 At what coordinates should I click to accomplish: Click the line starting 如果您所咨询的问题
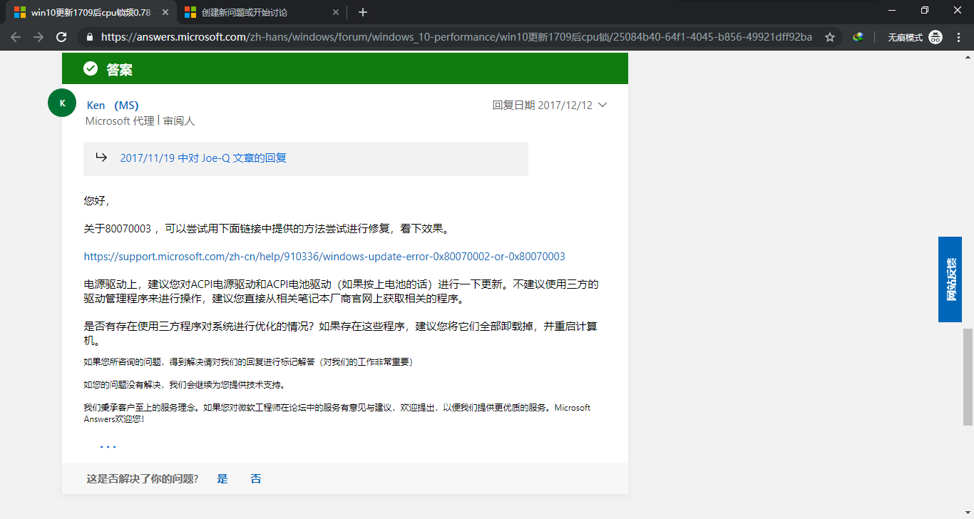248,362
